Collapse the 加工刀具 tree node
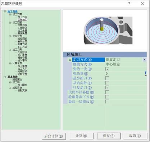This screenshot has height=142, width=150. (10, 50)
